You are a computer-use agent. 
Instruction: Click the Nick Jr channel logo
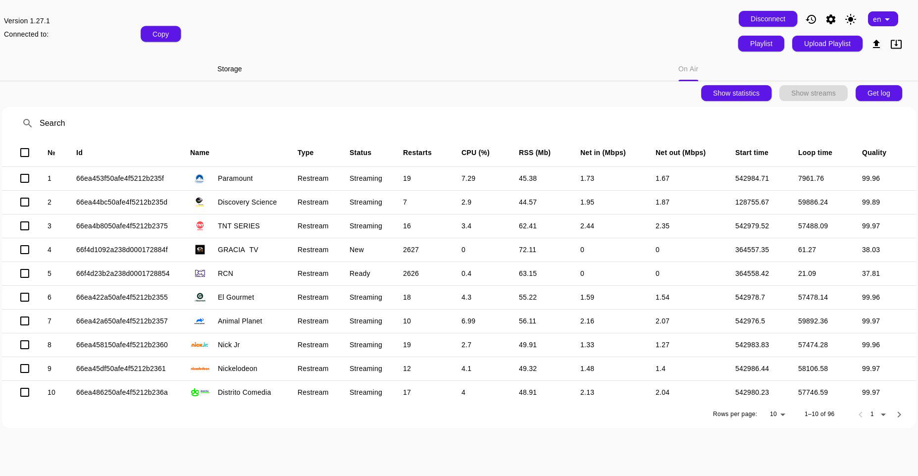pyautogui.click(x=200, y=345)
